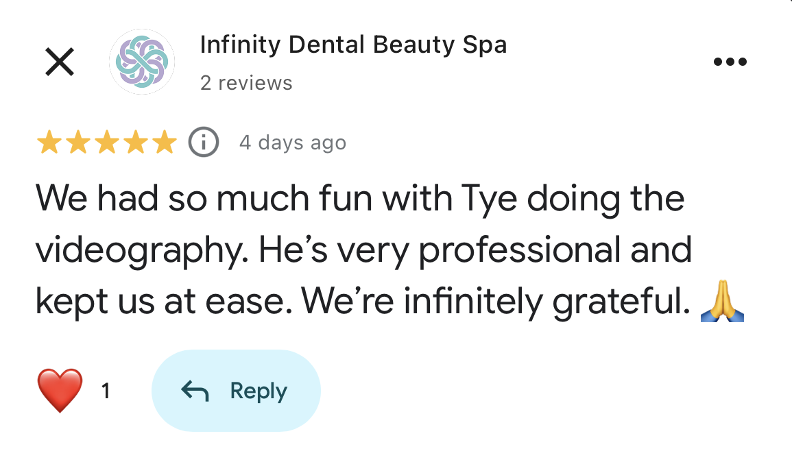Image resolution: width=792 pixels, height=462 pixels.
Task: View the reviewer's 2 reviews
Action: [246, 83]
